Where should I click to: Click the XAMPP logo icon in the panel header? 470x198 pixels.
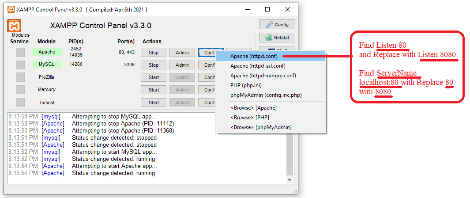pyautogui.click(x=14, y=26)
